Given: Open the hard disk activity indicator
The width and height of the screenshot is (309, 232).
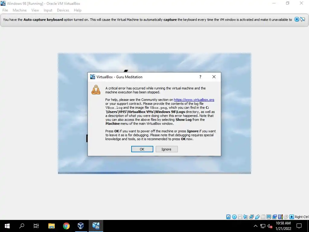Looking at the screenshot, I should tap(228, 217).
